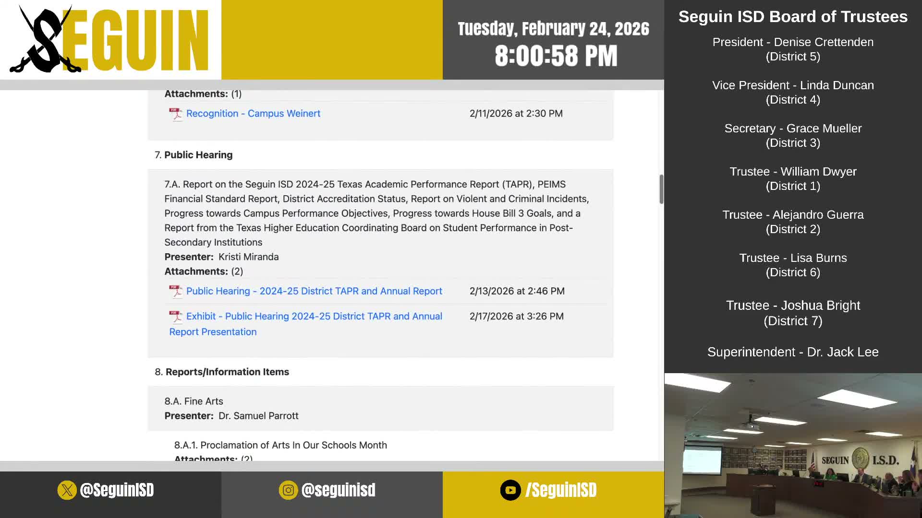Click the /SeguinISD YouTube banner
Viewport: 922px width, 518px height.
[x=561, y=490]
